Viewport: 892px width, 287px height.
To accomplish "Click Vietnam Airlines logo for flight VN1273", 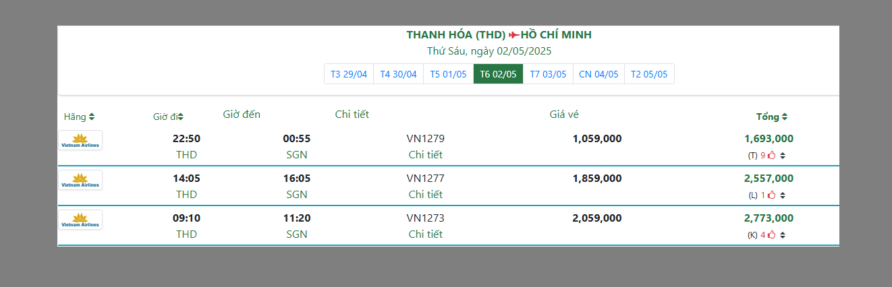I will pos(80,220).
